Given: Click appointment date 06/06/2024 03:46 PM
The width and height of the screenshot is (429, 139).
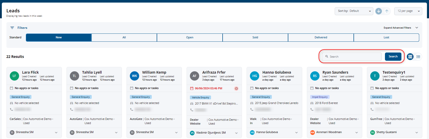Looking at the screenshot, I should (x=208, y=89).
